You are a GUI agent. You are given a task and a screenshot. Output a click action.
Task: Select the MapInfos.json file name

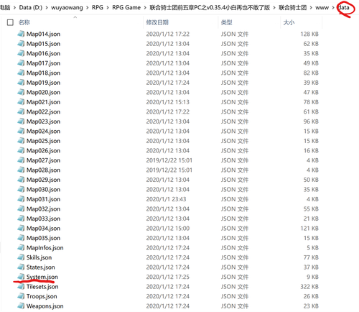click(45, 247)
